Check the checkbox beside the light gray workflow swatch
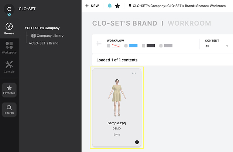The width and height of the screenshot is (233, 152). [161, 46]
